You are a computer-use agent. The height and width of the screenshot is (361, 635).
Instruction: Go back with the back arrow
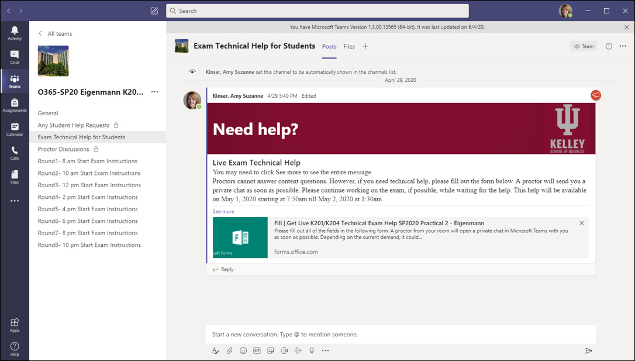[x=9, y=11]
